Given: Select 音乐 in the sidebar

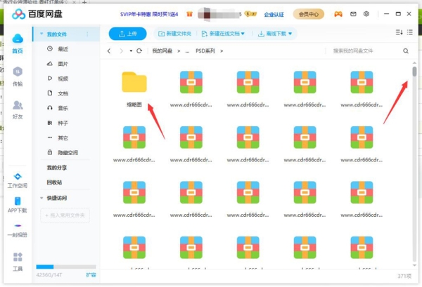Looking at the screenshot, I should click(x=63, y=108).
